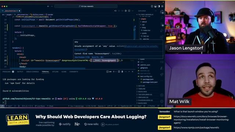This screenshot has height=132, width=235.
Task: Open the .eslintrc.json file
Action: tap(144, 65)
